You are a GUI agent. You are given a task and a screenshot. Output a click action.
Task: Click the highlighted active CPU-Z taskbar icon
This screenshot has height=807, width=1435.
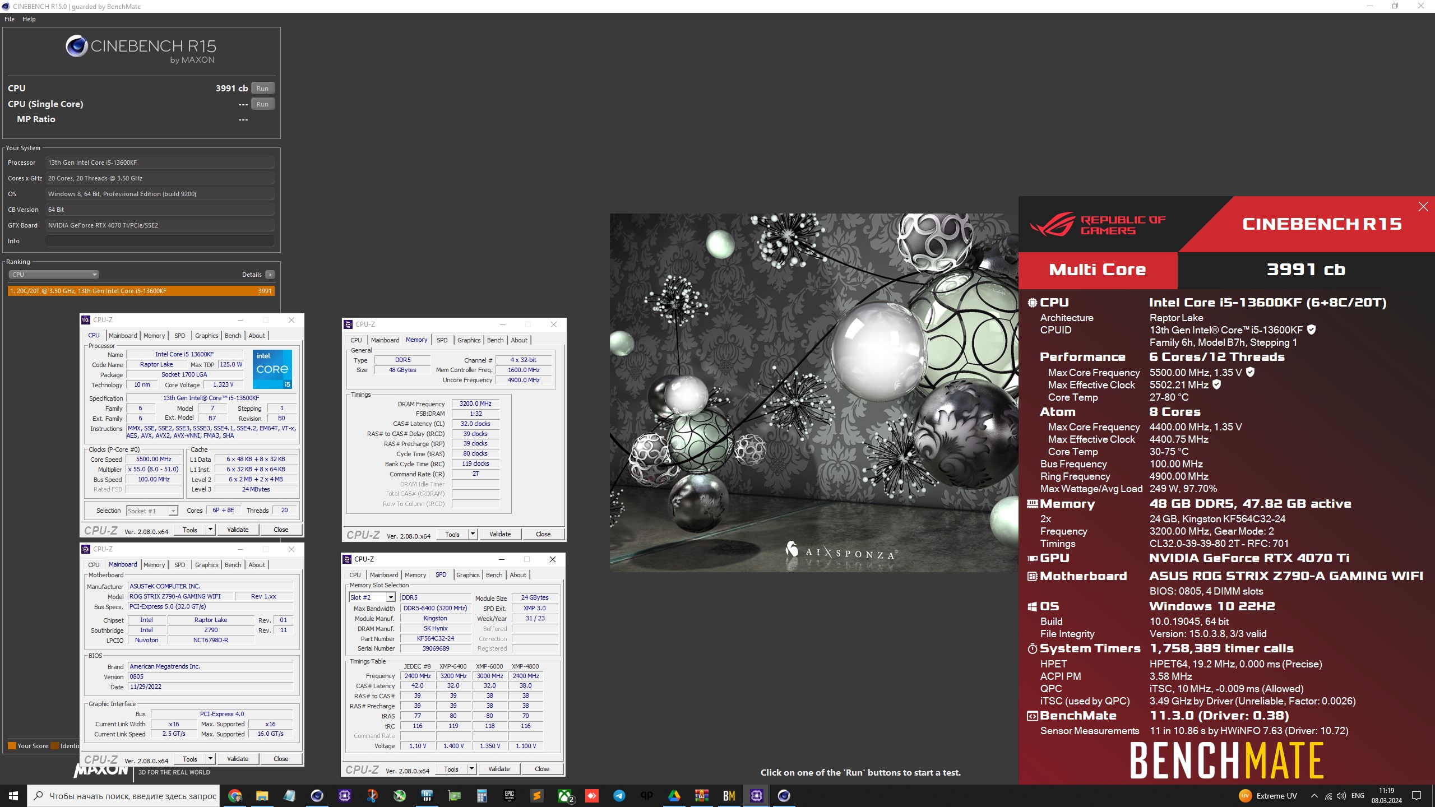pos(757,795)
